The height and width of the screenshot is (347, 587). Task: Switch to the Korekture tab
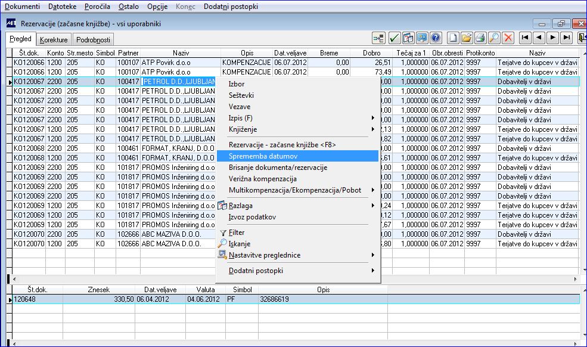(54, 40)
